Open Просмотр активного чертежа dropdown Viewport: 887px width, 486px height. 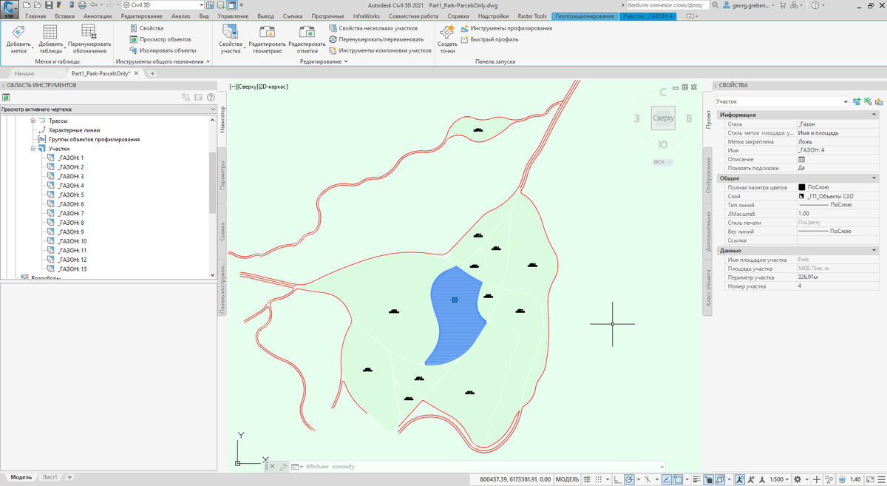point(108,109)
